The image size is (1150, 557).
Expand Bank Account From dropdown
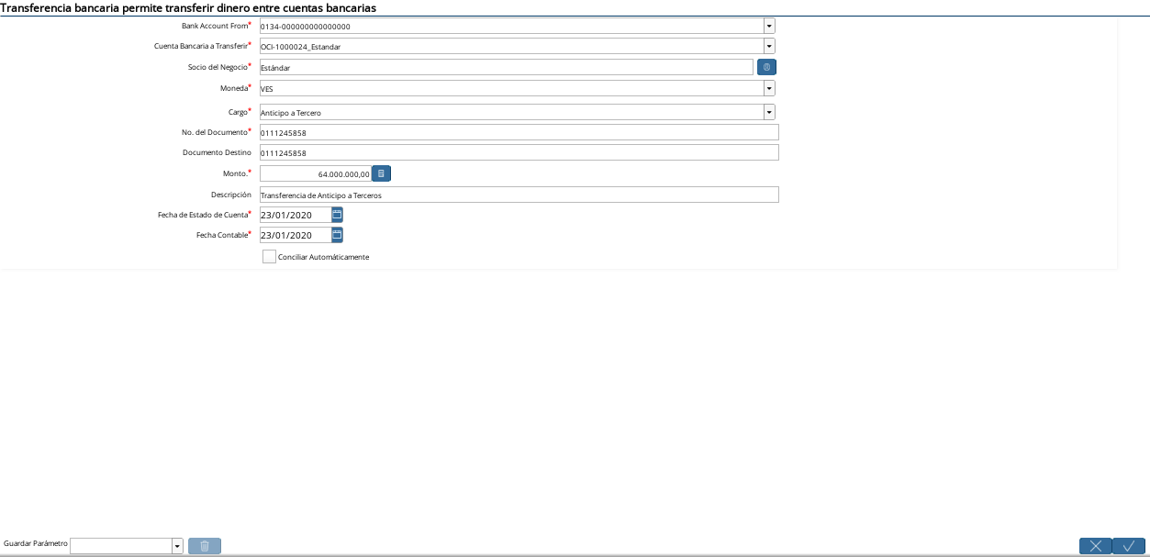769,26
